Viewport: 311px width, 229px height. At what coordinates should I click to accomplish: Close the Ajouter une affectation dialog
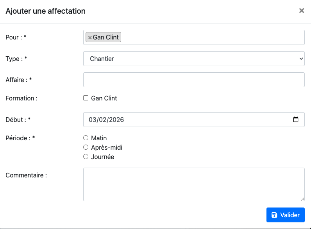301,11
